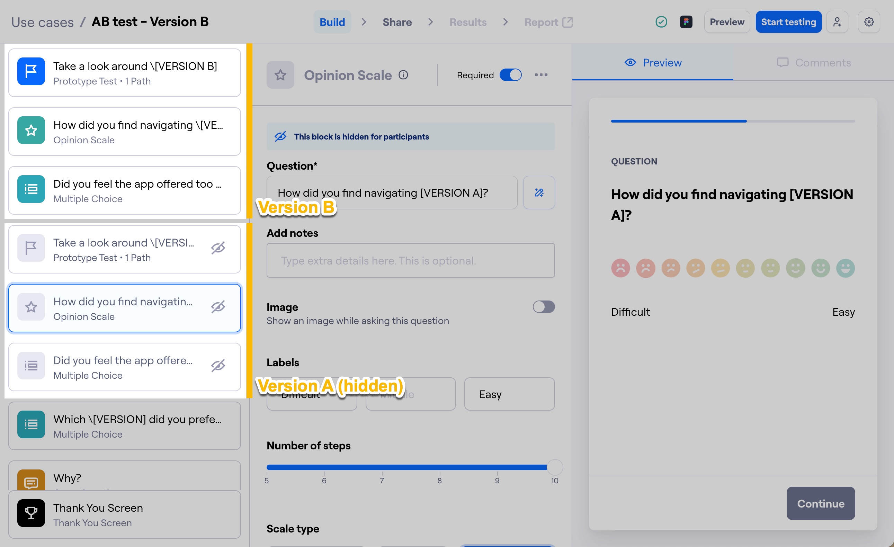894x547 pixels.
Task: Open the three-dot block options menu
Action: click(540, 75)
